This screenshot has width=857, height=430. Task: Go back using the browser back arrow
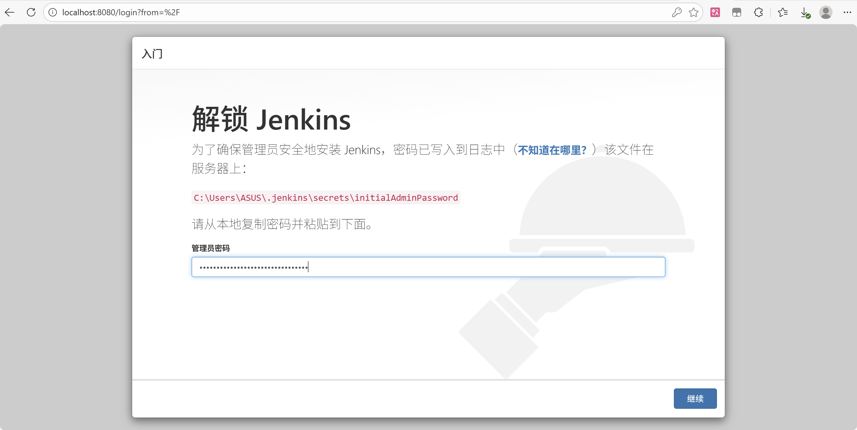10,12
